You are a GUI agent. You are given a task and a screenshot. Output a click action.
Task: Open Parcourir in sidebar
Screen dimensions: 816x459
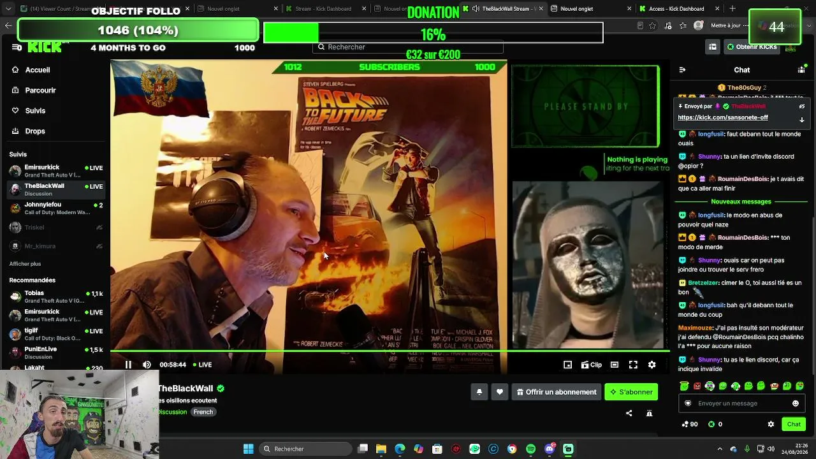(40, 91)
